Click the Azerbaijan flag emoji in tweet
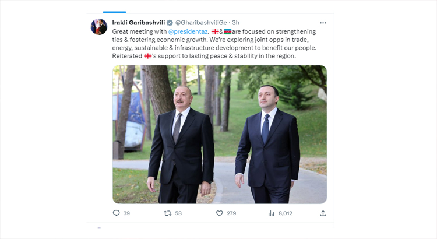437x239 pixels. click(227, 31)
